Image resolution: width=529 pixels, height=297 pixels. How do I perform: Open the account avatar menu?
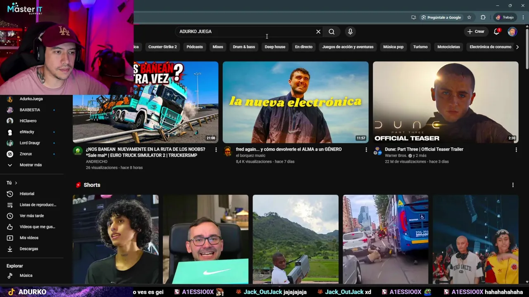(x=512, y=32)
